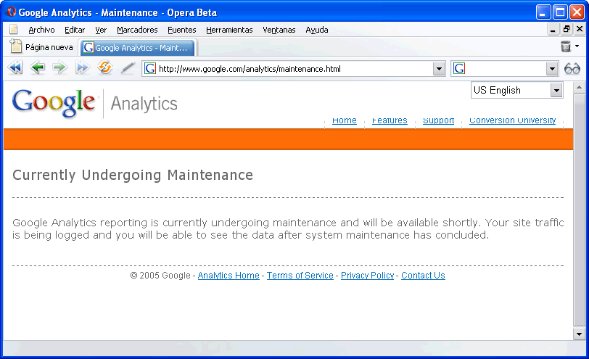This screenshot has width=589, height=359.
Task: Click the vertical scrollbar thumb
Action: point(579,210)
